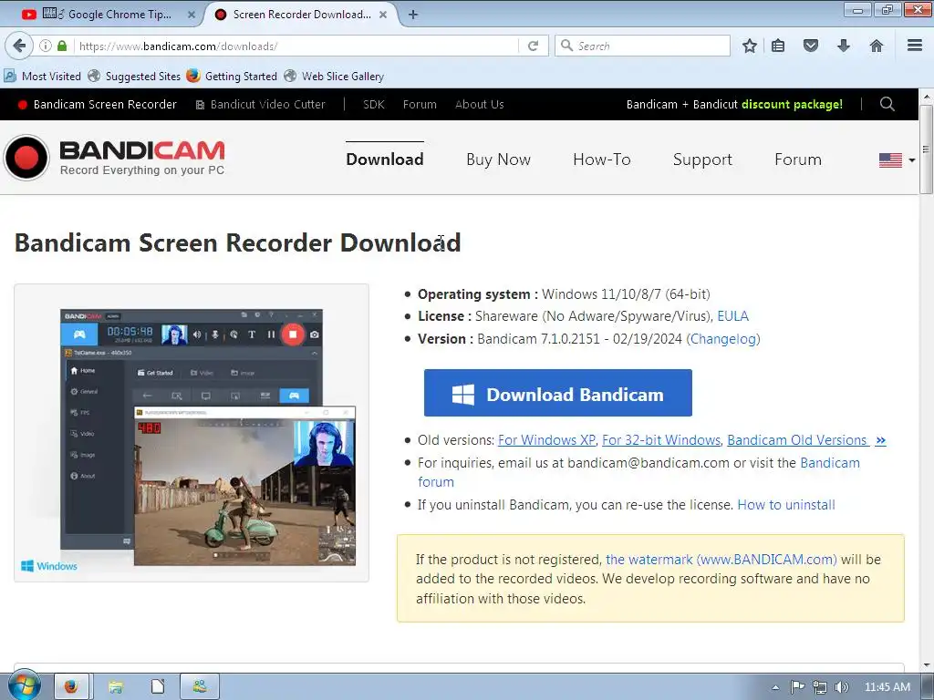Image resolution: width=934 pixels, height=700 pixels.
Task: Open About Us in top bar
Action: click(x=480, y=104)
